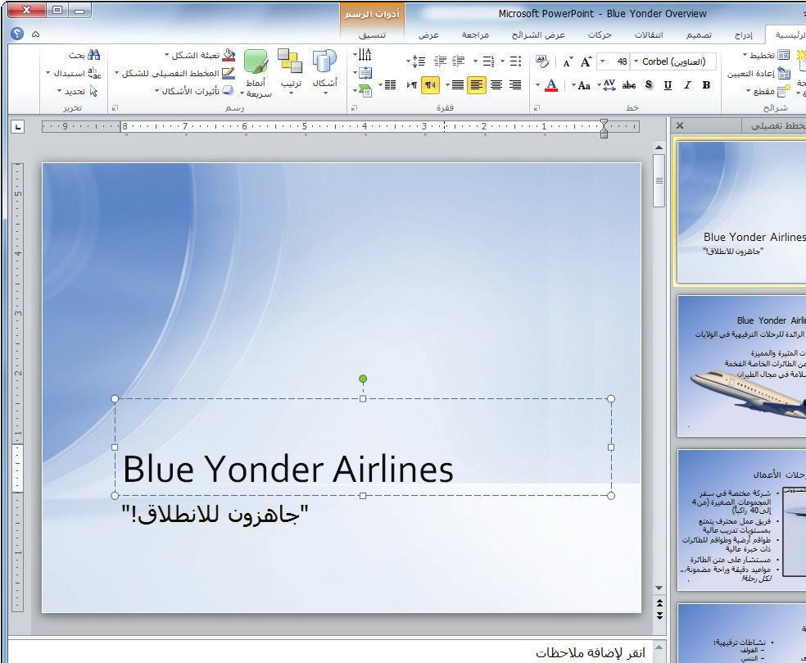The width and height of the screenshot is (806, 663).
Task: Open the Corbel font name dropdown
Action: point(636,61)
